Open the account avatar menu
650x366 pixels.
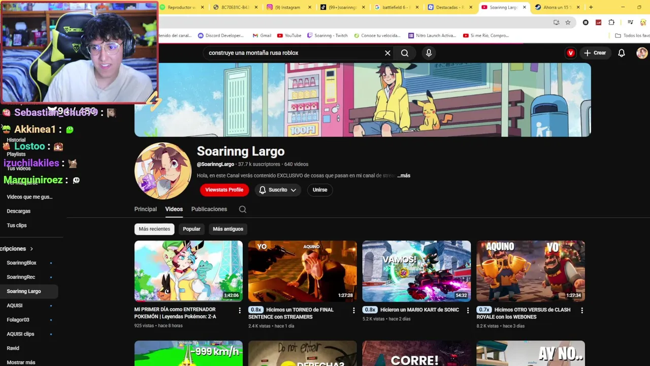tap(642, 53)
